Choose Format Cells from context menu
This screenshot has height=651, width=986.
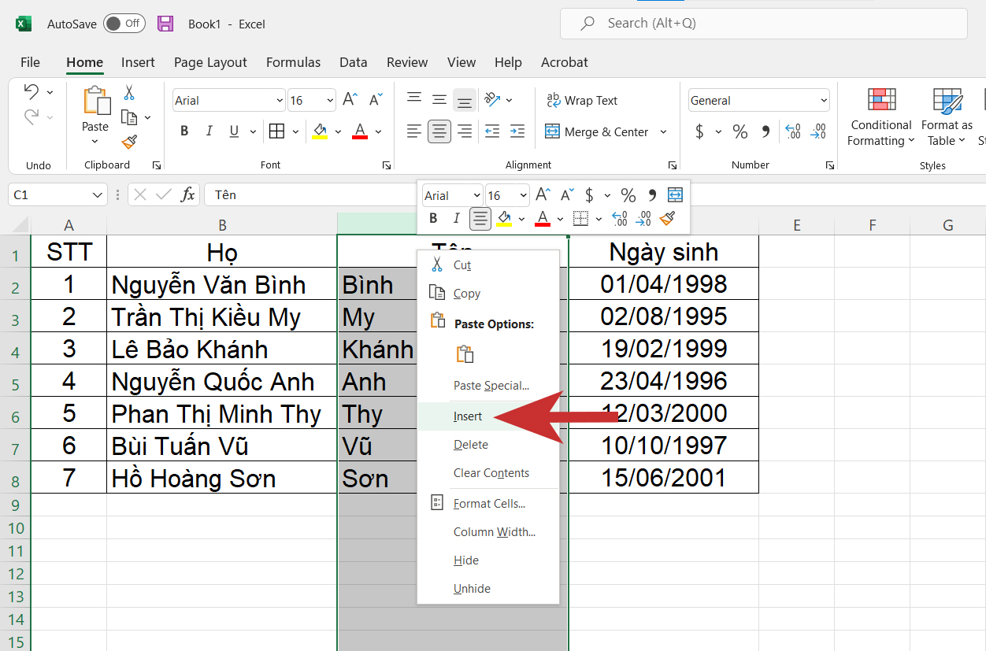tap(488, 504)
